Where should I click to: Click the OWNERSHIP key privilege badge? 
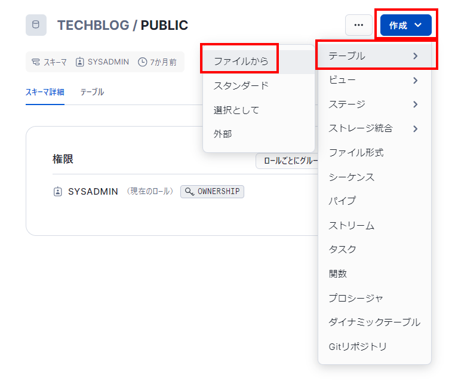click(x=212, y=192)
